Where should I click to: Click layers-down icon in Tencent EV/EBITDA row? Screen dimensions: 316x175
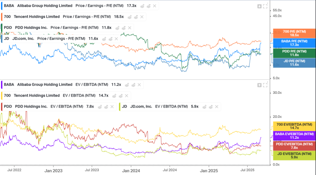click(x=120, y=96)
